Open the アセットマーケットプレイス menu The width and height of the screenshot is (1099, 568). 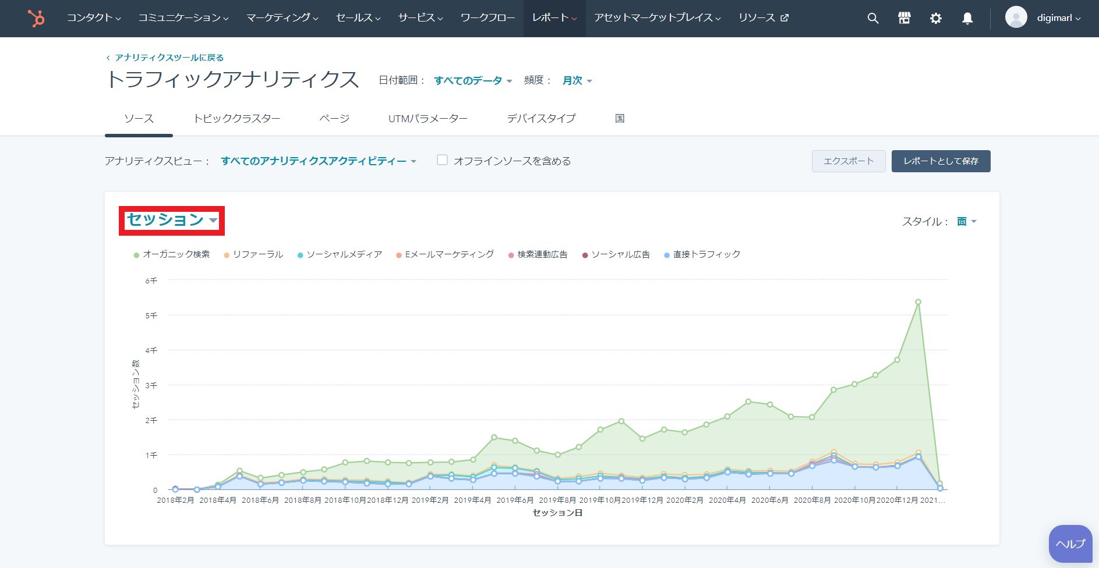tap(658, 18)
